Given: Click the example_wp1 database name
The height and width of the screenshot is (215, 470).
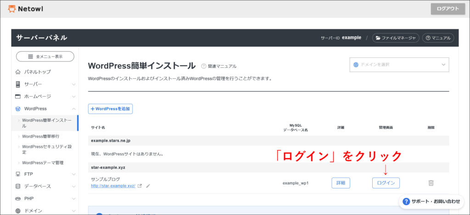Looking at the screenshot, I should tap(295, 183).
